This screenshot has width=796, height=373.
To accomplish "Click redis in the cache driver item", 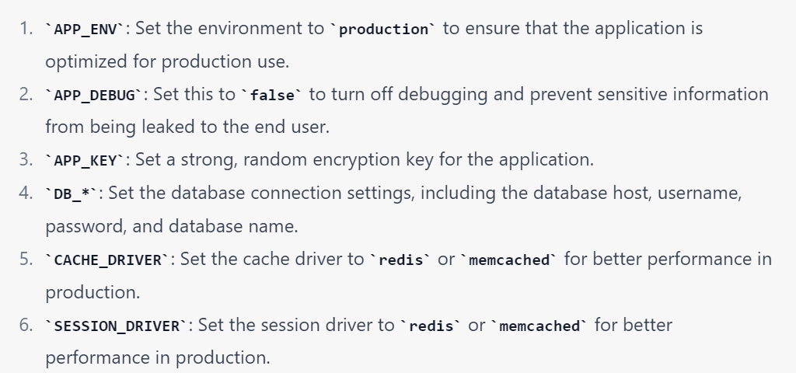I will click(400, 260).
